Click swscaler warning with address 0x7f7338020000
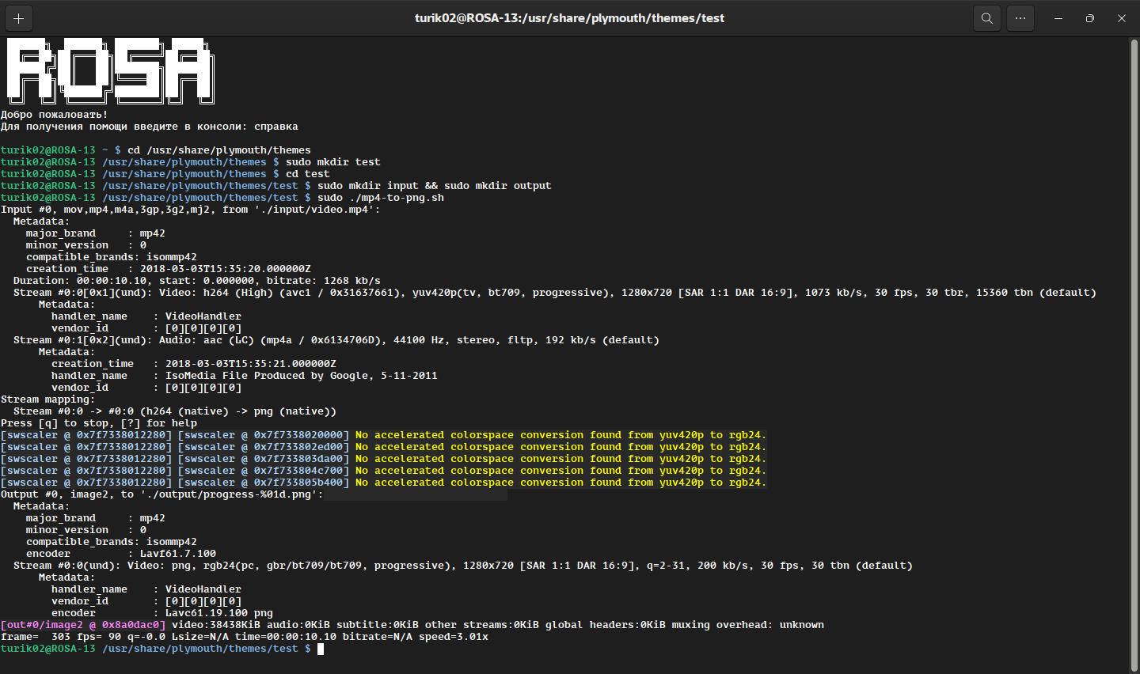The image size is (1140, 674). pos(384,435)
